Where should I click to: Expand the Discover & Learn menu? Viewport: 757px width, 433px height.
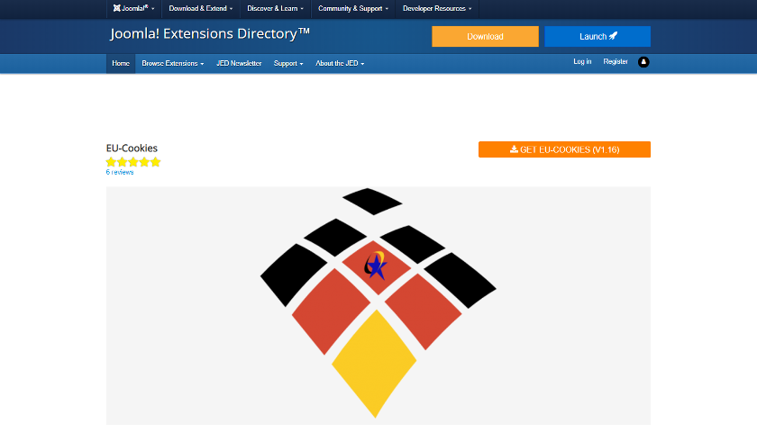tap(275, 9)
